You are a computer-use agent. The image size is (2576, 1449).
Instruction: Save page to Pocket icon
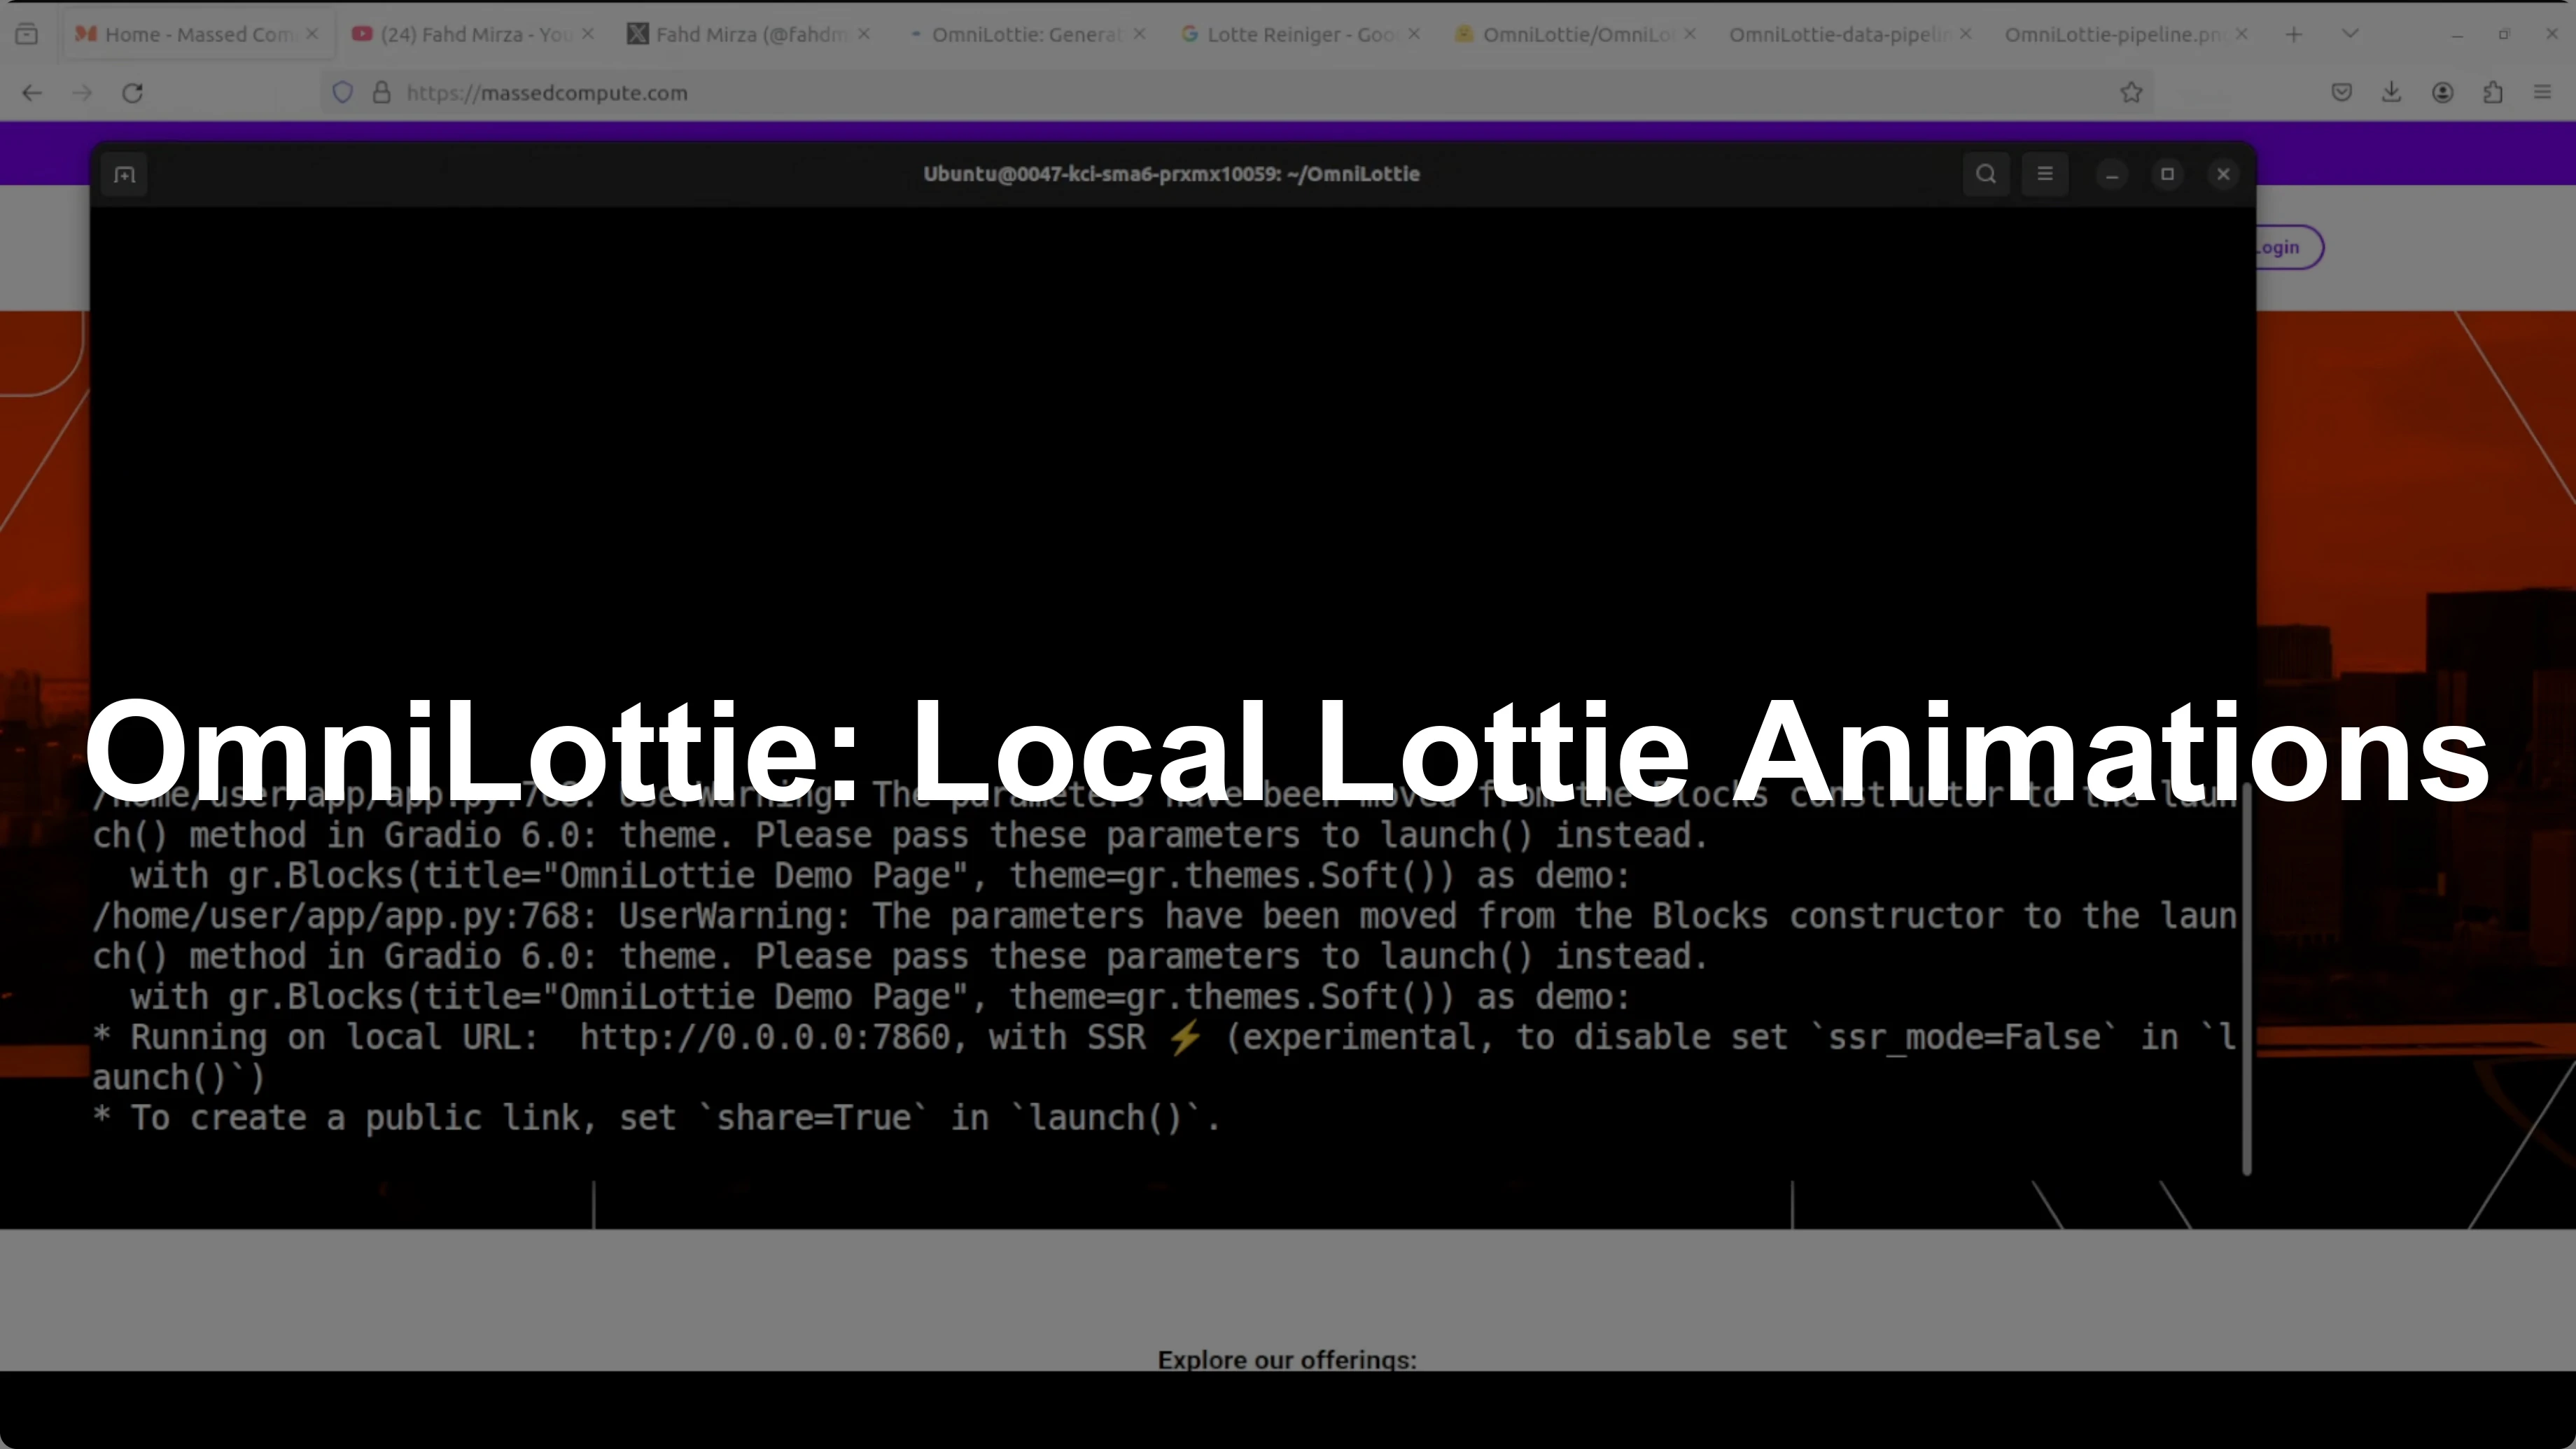pos(2340,92)
